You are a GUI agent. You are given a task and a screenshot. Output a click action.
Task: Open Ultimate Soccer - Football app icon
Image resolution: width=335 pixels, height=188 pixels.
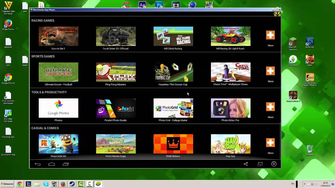click(58, 72)
